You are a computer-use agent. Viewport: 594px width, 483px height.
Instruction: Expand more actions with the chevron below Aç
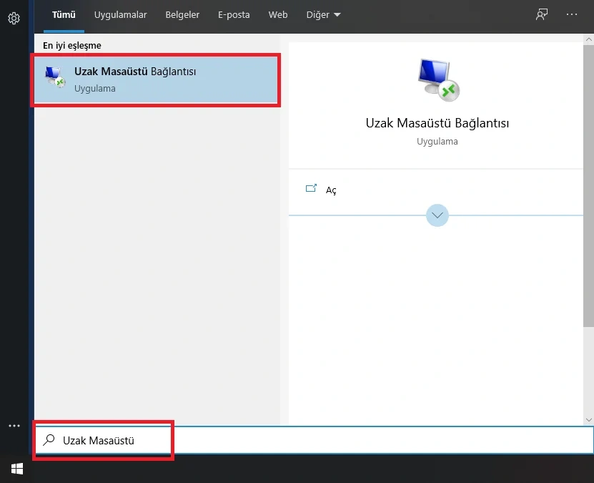point(437,215)
